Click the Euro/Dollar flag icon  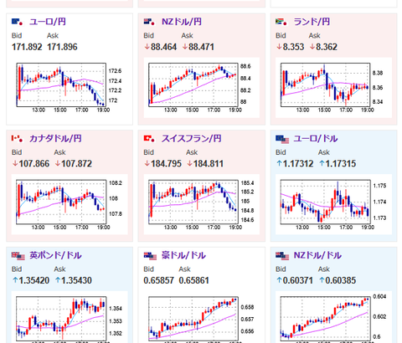pyautogui.click(x=282, y=139)
